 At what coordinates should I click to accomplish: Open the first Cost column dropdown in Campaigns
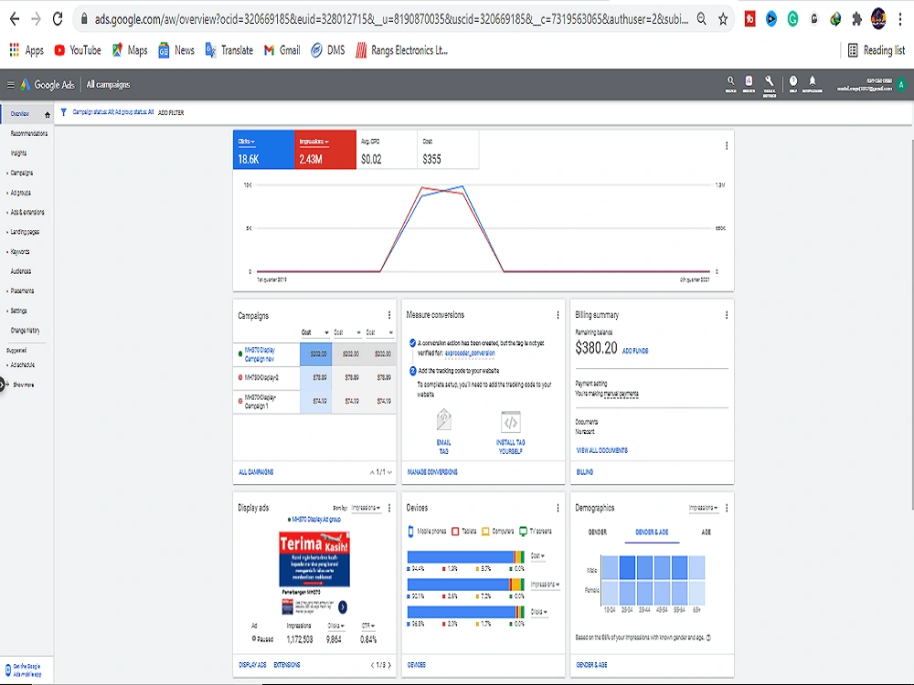315,332
